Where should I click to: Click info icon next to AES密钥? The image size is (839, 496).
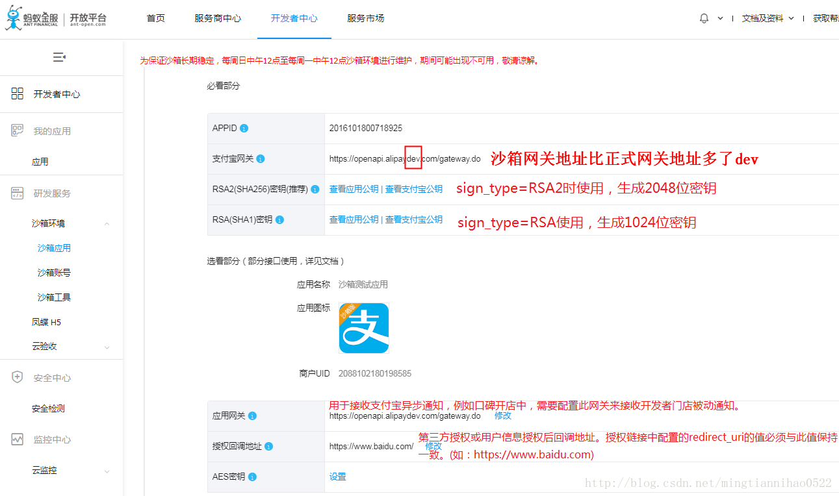click(x=252, y=477)
